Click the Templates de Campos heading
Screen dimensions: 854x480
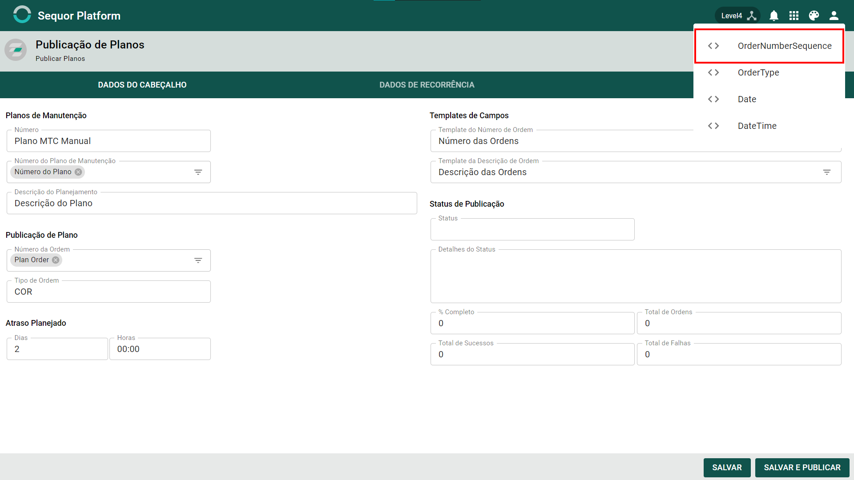click(469, 116)
